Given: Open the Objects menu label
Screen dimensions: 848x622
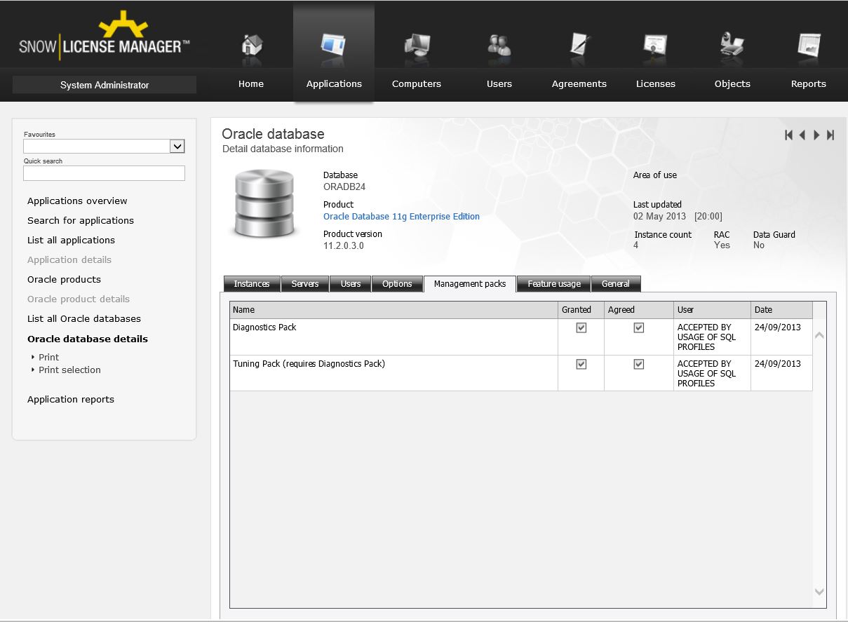Looking at the screenshot, I should 732,84.
